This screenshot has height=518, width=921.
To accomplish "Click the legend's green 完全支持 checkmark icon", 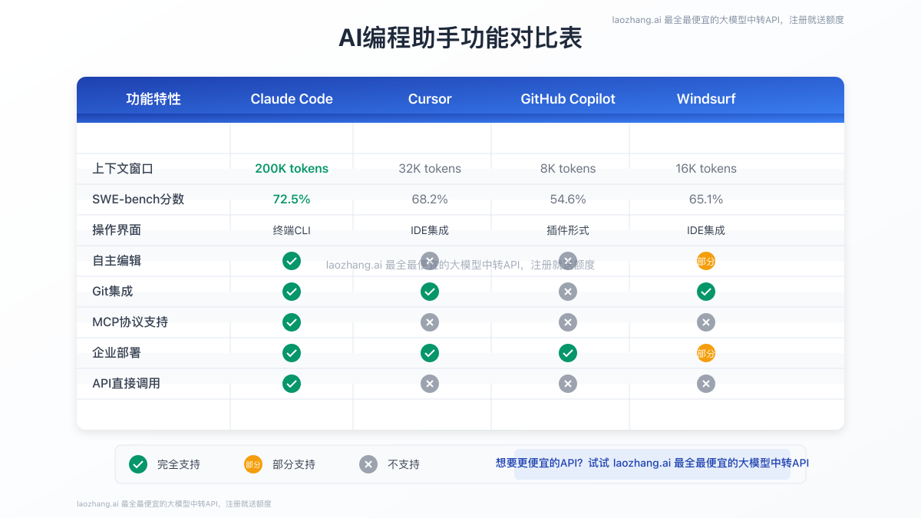I will click(138, 464).
